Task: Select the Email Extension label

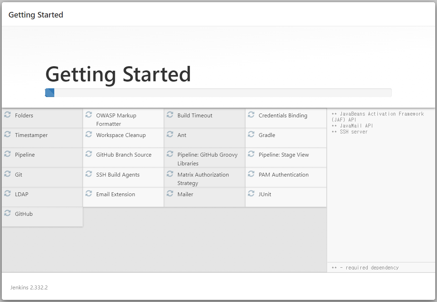Action: [x=116, y=194]
